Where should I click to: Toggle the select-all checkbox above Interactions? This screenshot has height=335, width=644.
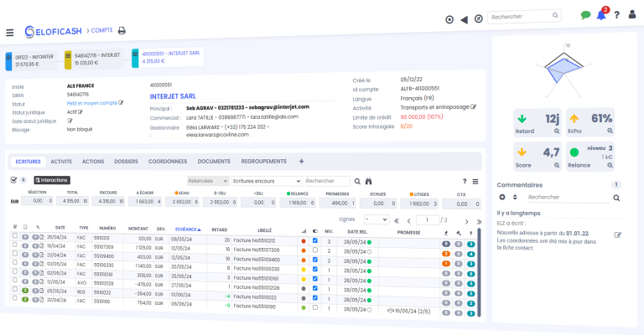click(x=13, y=179)
